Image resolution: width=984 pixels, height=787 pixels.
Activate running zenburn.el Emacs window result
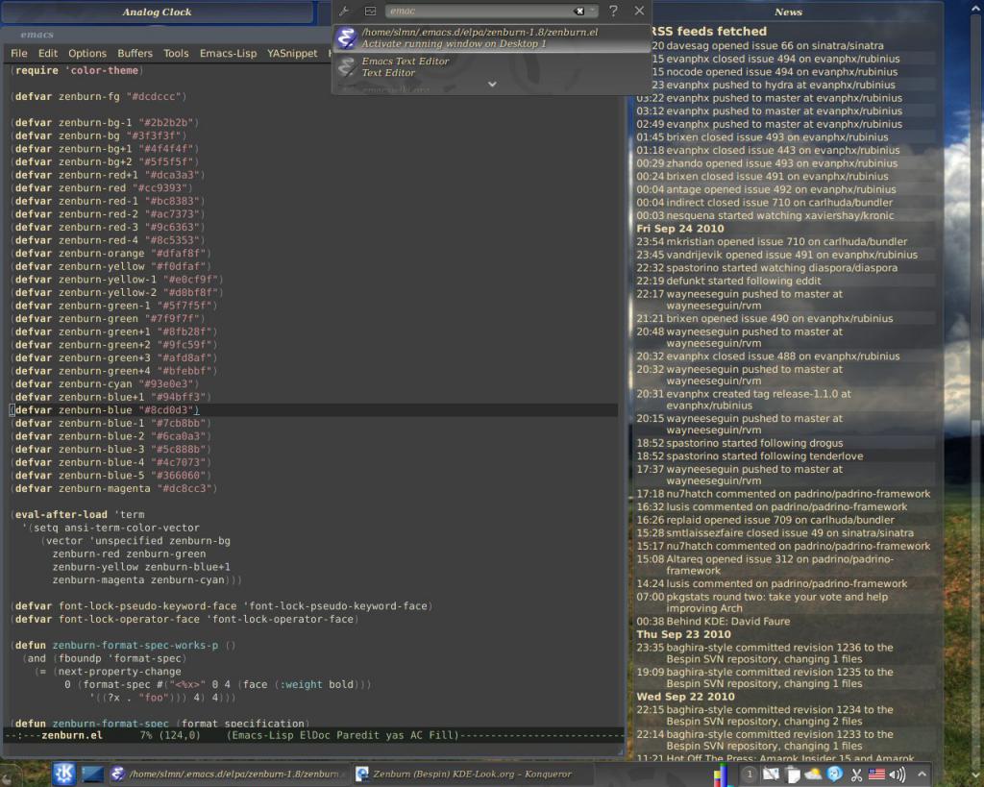[491, 37]
